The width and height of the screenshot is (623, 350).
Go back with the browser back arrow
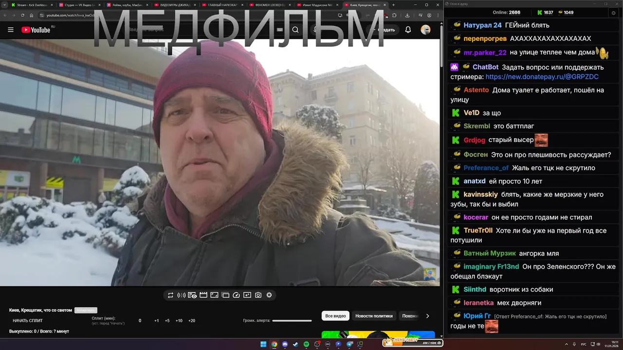5,15
